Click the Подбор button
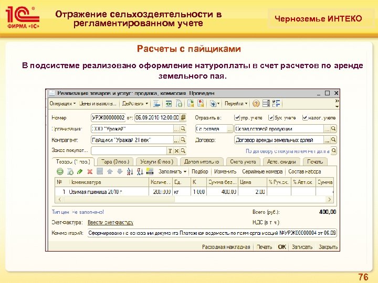This screenshot has height=283, width=378. 200,171
